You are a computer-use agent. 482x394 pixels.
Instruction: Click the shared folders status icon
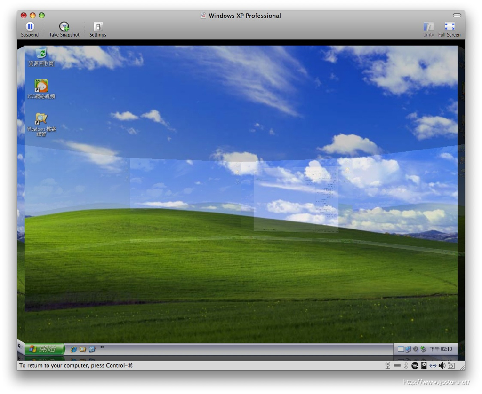[x=451, y=365]
